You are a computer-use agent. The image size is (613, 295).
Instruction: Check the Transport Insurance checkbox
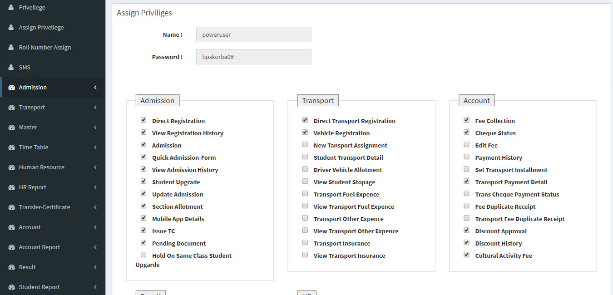(x=305, y=243)
